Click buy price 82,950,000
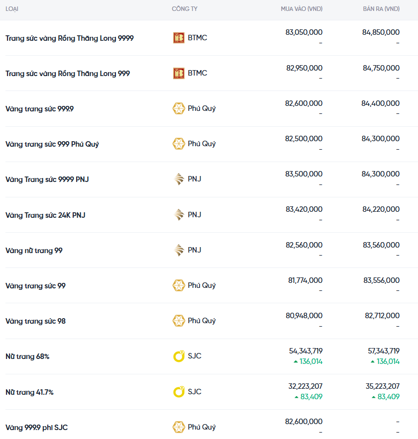The width and height of the screenshot is (418, 439). tap(304, 68)
